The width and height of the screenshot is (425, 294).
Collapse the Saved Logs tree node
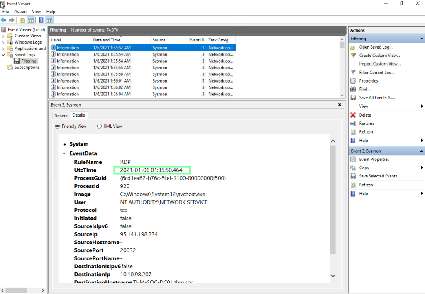[x=3, y=55]
